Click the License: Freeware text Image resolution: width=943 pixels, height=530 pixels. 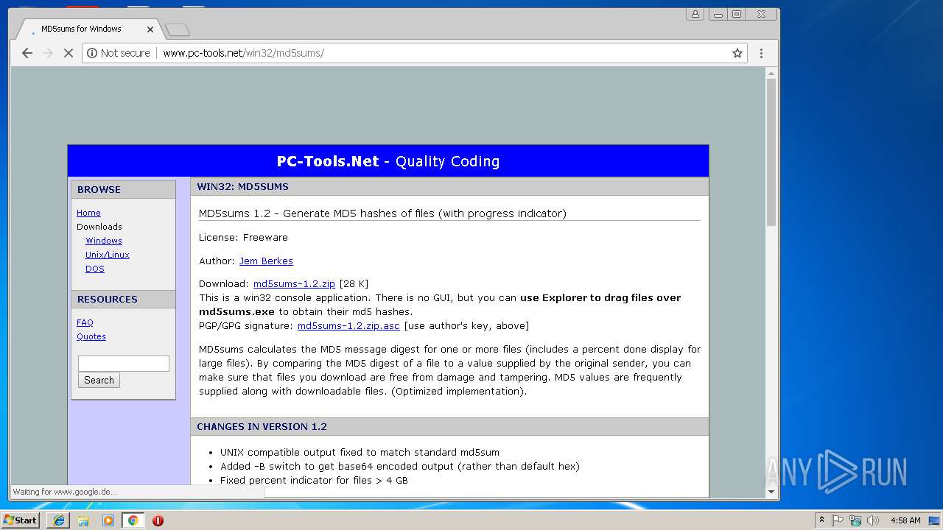(x=243, y=237)
